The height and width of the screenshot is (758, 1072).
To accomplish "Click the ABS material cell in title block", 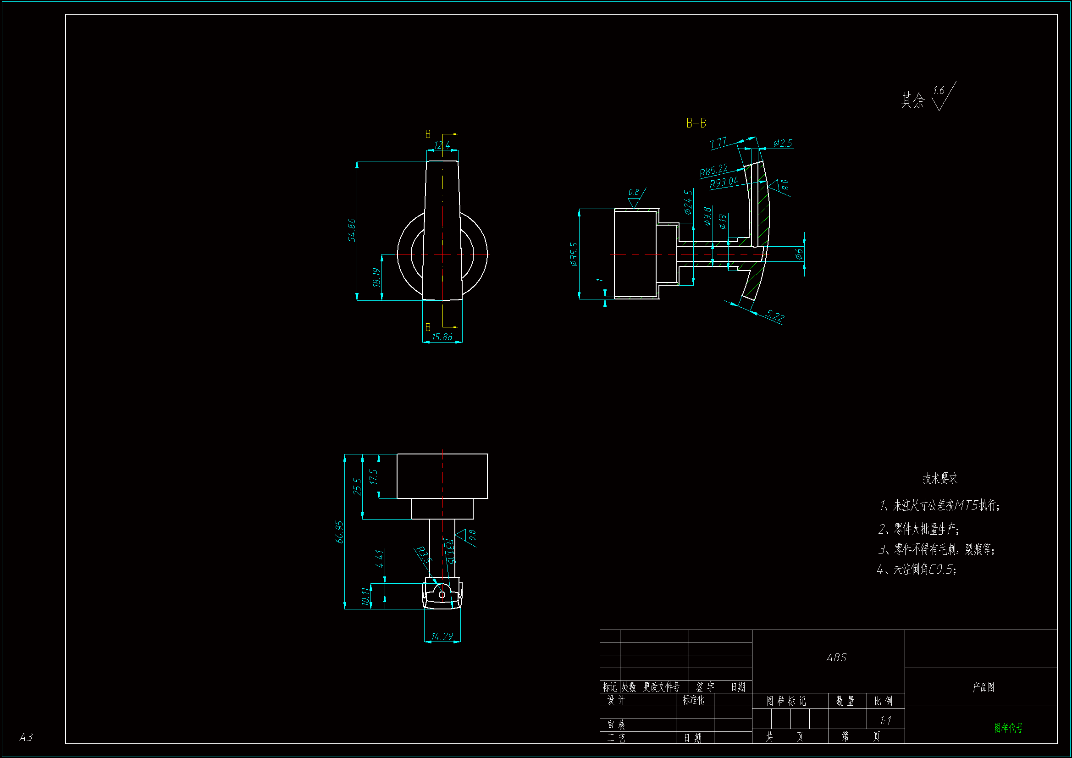I will (x=836, y=658).
